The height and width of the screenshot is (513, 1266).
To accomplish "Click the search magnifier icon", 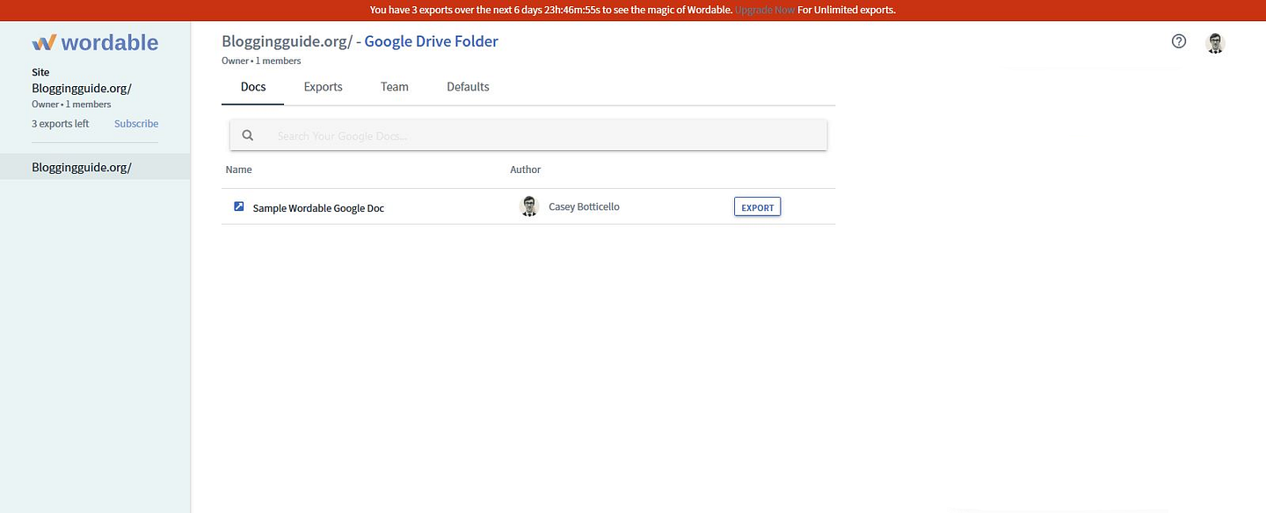I will click(248, 135).
